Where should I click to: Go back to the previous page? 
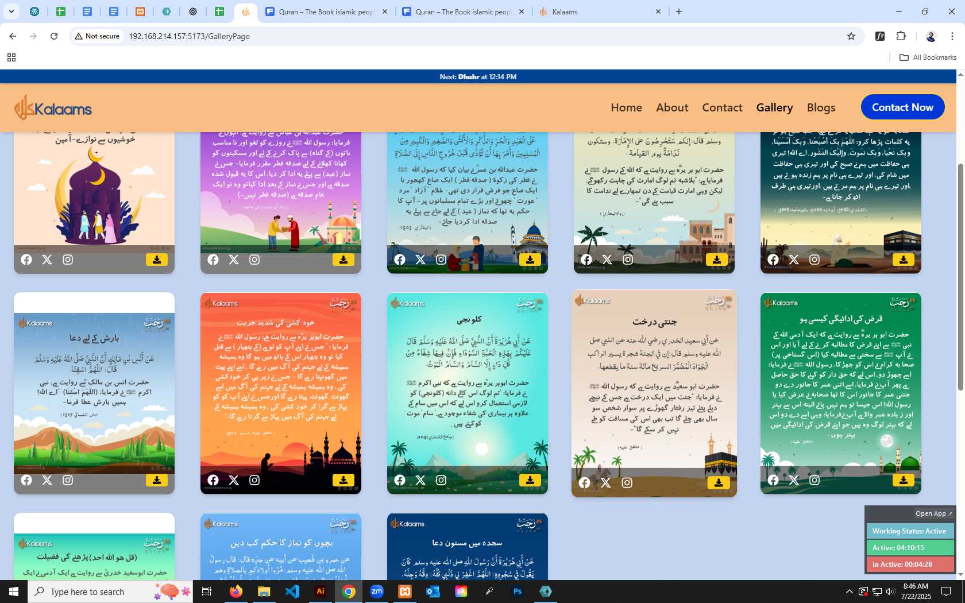(x=13, y=36)
